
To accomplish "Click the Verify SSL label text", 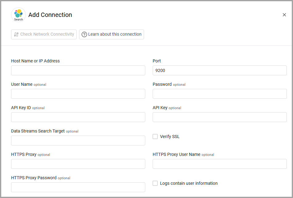I will click(x=170, y=137).
